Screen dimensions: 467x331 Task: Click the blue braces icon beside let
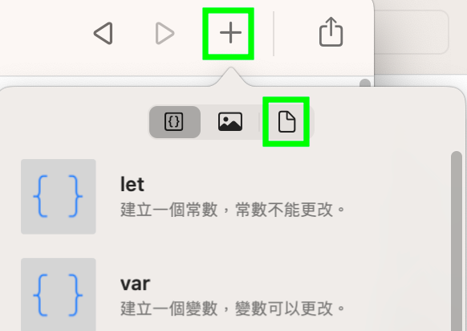point(59,197)
